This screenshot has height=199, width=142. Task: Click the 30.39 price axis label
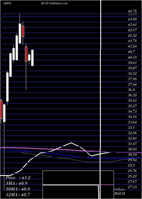coord(132,155)
